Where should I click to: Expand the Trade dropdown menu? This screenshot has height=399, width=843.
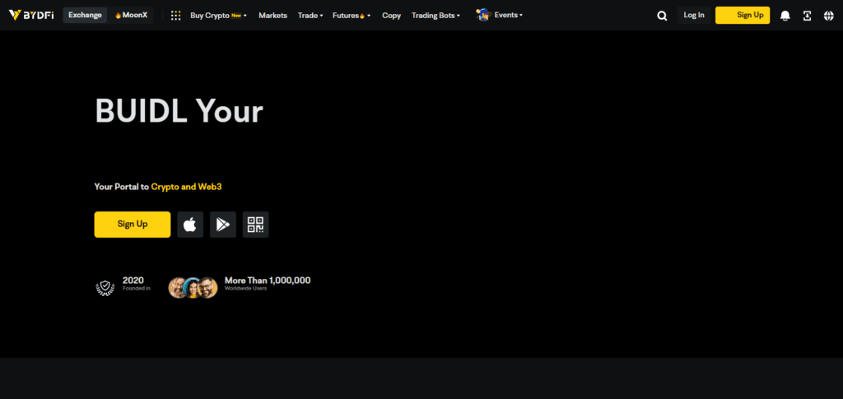(x=310, y=16)
